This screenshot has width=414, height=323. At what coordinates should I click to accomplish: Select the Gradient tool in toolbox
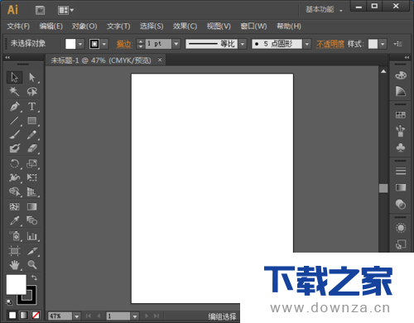(x=32, y=206)
